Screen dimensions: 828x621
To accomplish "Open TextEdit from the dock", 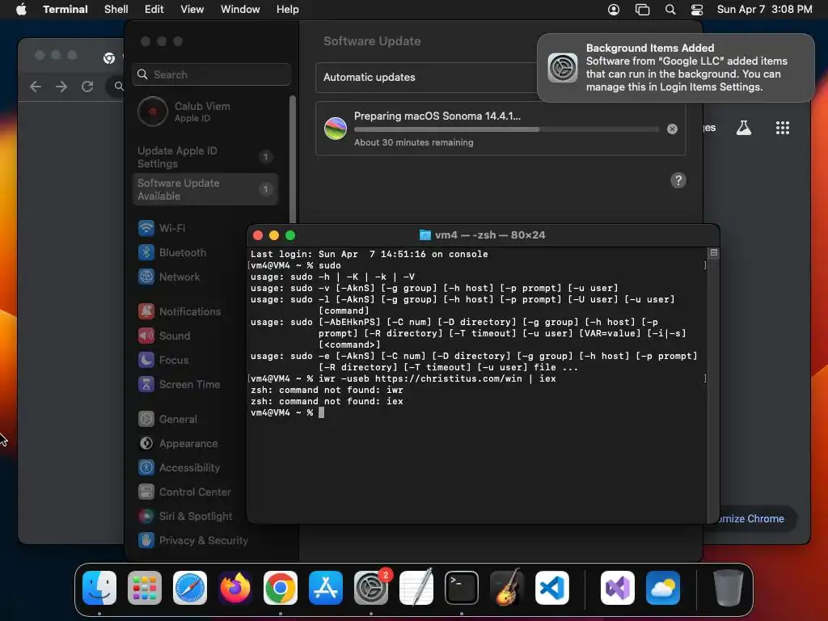I will (416, 588).
